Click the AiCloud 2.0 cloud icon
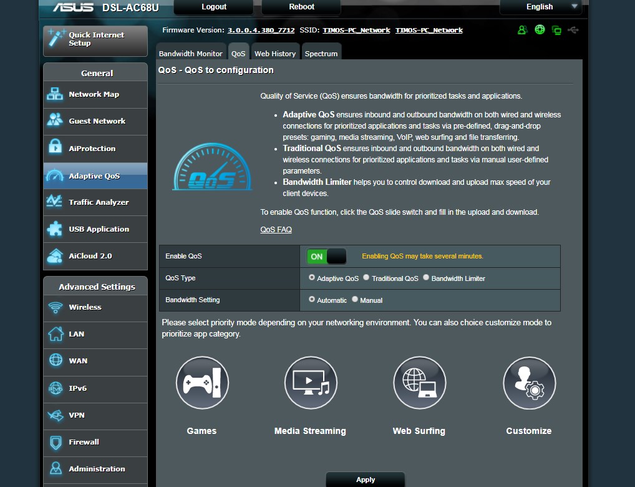Screen dimensions: 635x487 55,256
